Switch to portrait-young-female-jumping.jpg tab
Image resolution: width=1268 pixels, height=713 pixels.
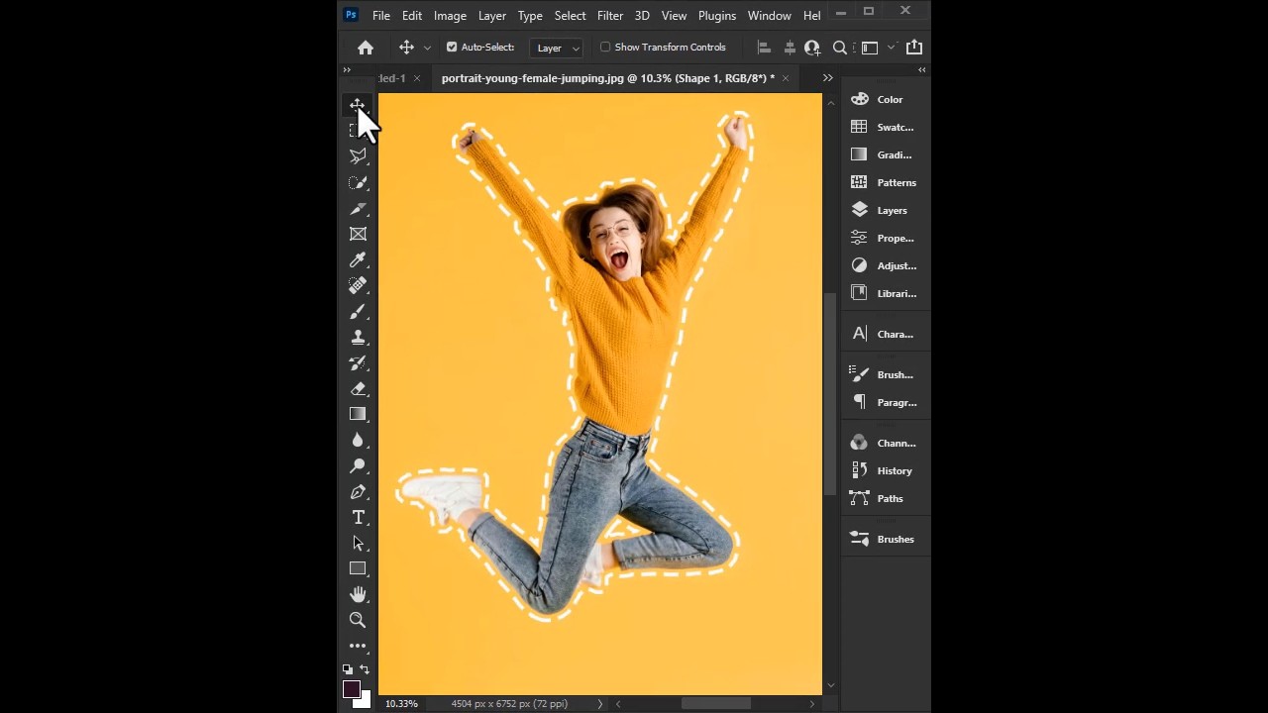pos(607,78)
